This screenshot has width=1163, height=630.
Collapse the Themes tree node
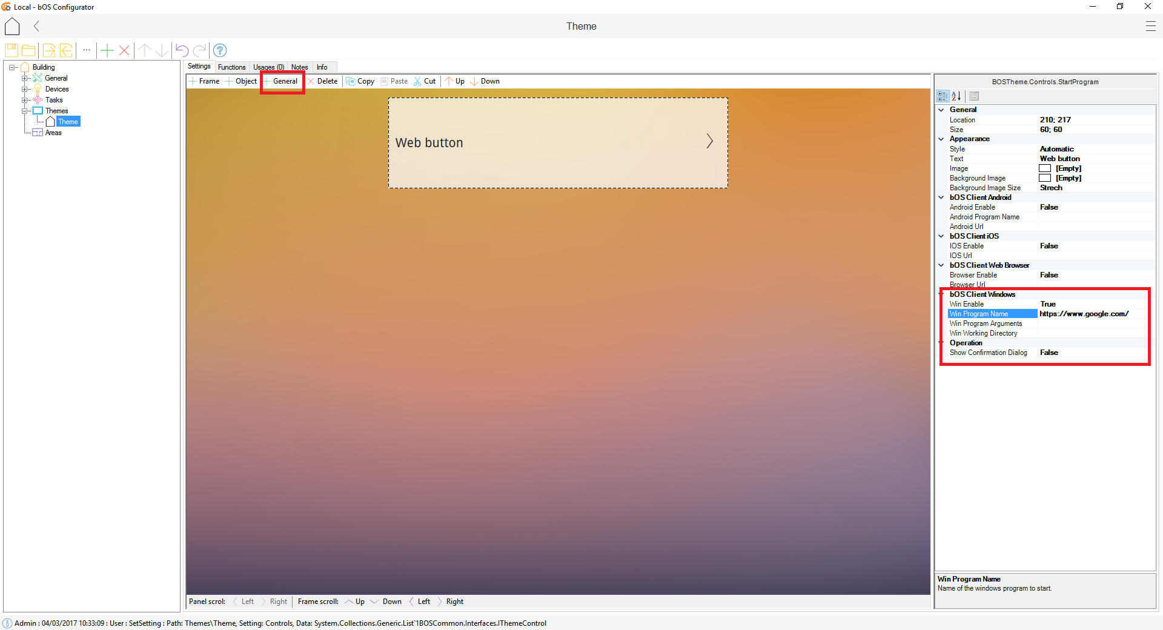(x=25, y=111)
